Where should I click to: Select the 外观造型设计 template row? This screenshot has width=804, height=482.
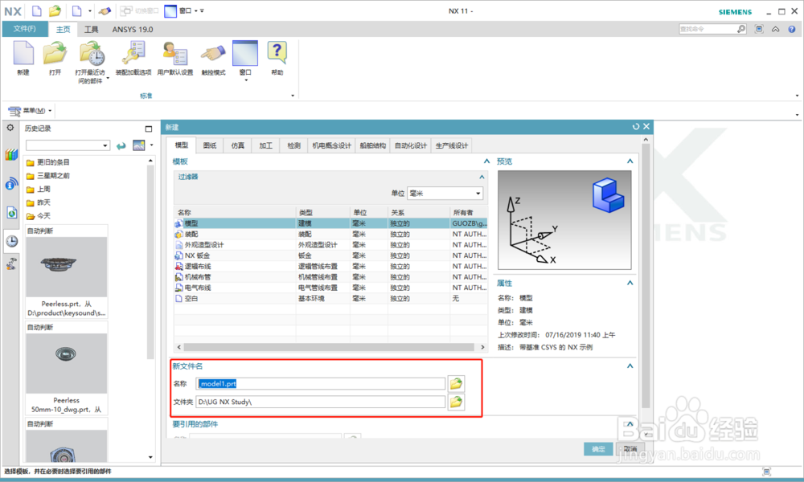(330, 245)
